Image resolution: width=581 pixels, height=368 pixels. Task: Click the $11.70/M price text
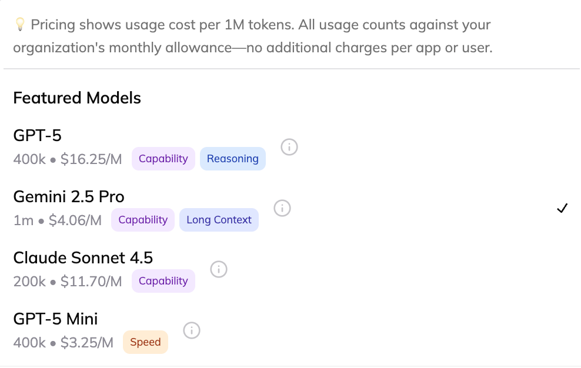tap(91, 282)
